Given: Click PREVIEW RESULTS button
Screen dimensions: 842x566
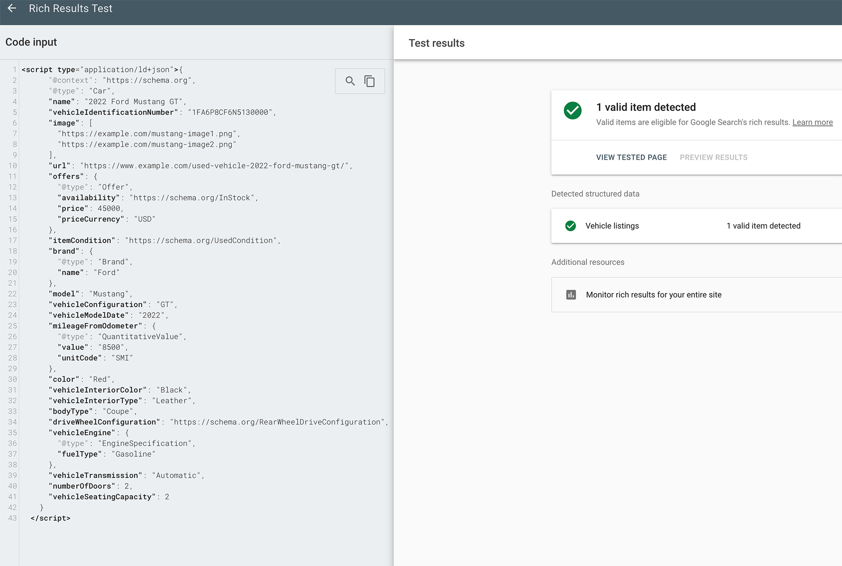Looking at the screenshot, I should tap(713, 157).
